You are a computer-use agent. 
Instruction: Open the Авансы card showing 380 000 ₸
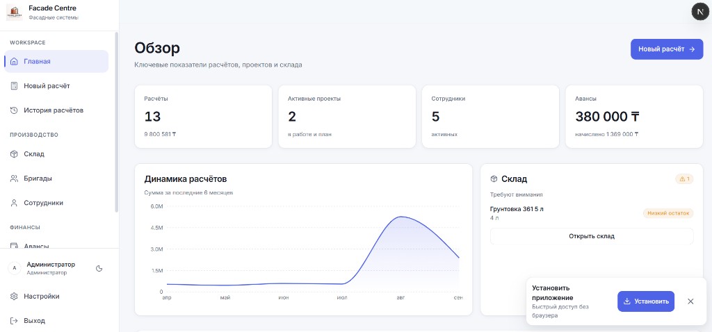(x=634, y=117)
